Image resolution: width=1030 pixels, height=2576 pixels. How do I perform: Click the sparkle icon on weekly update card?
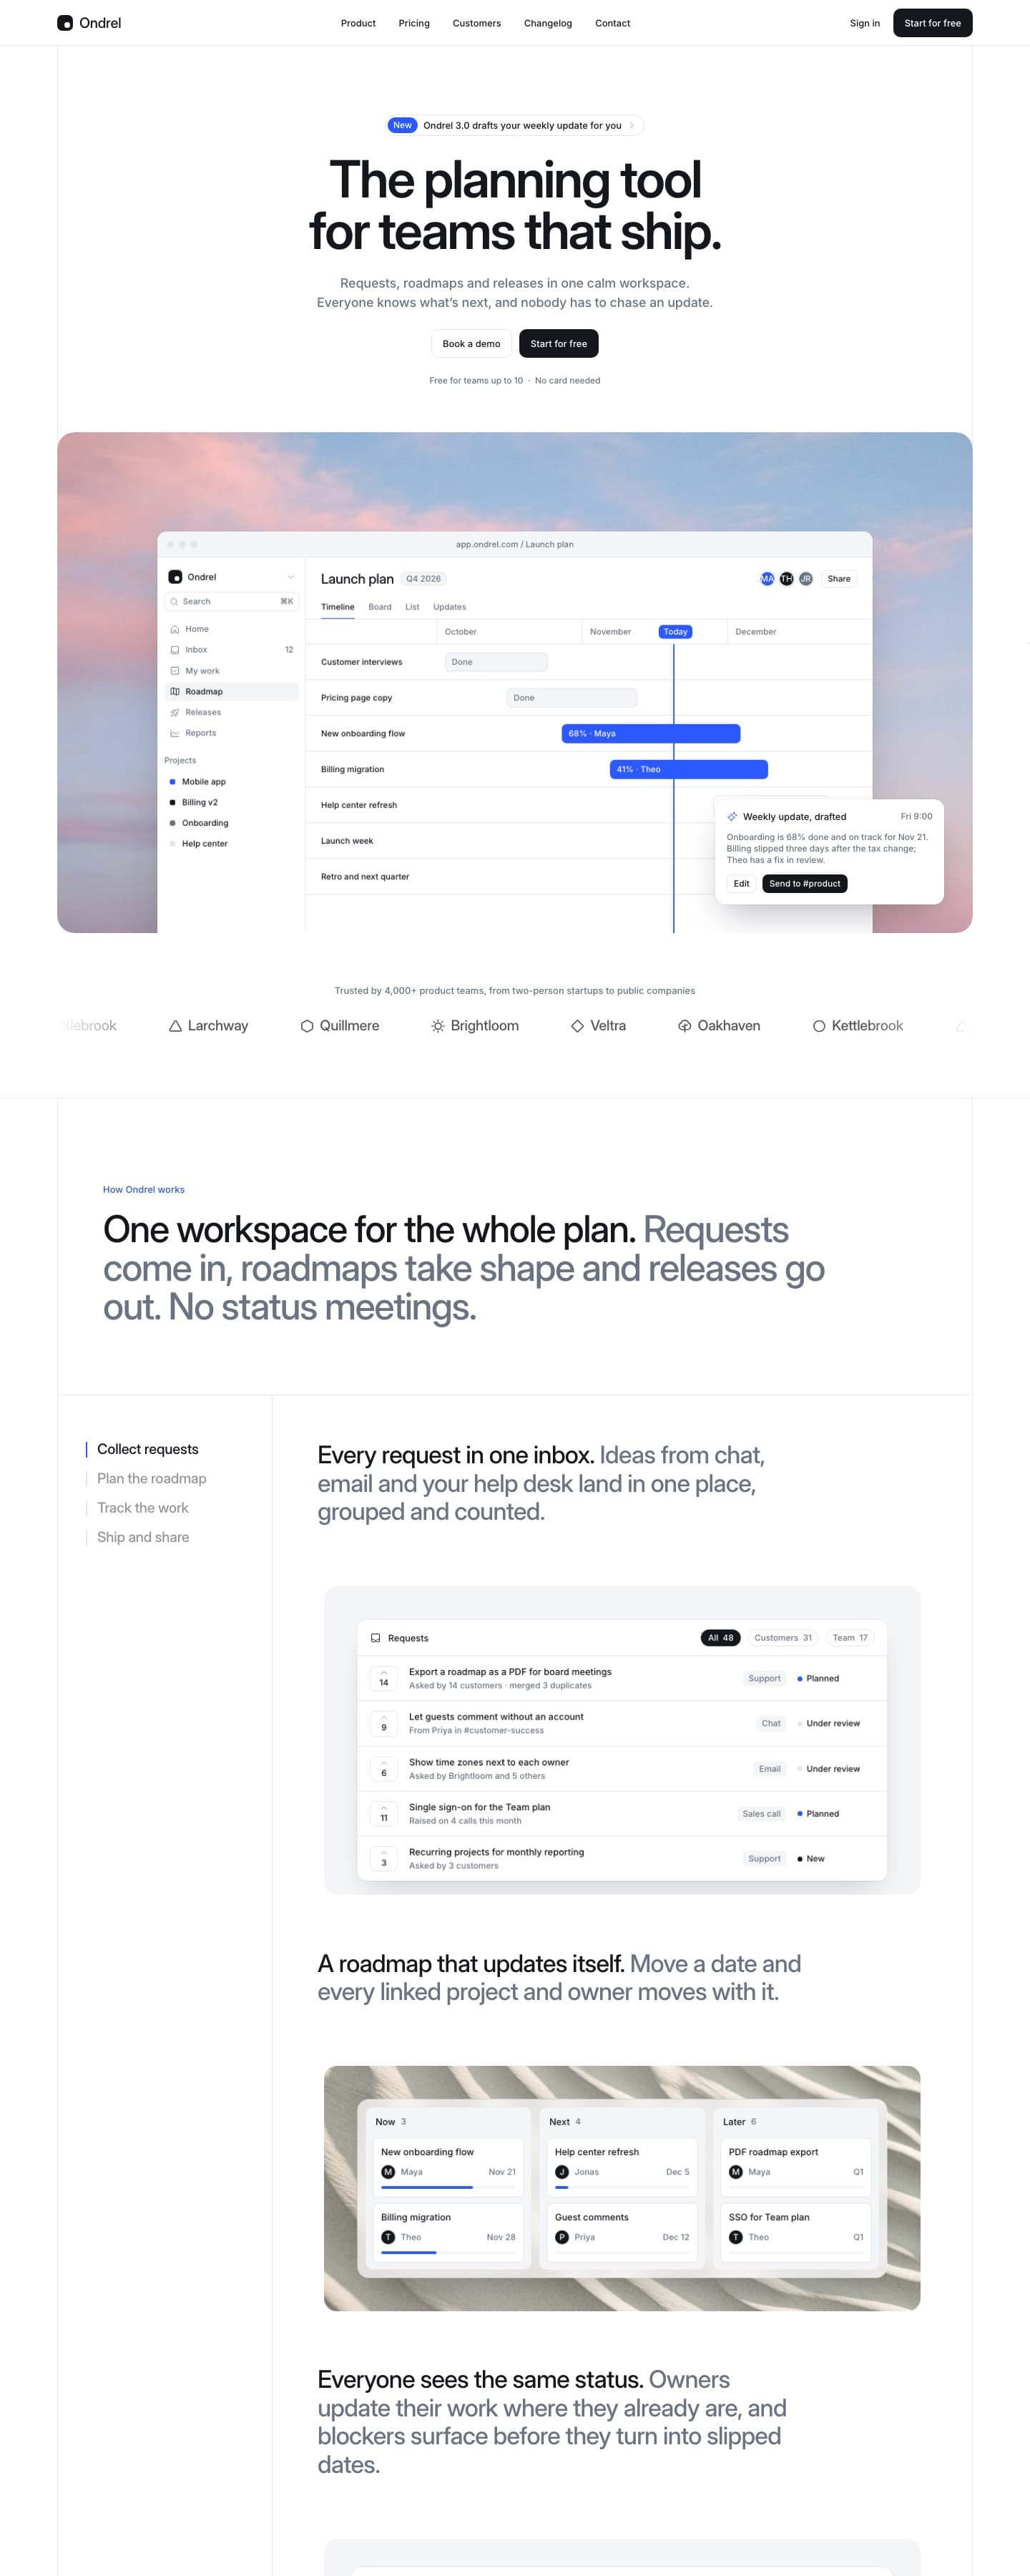coord(732,817)
